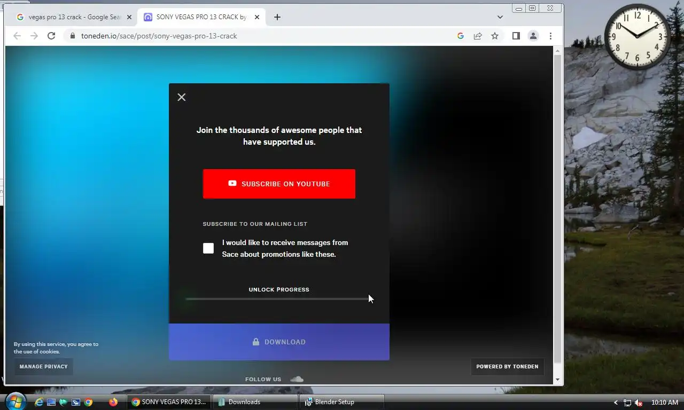
Task: Click the muted volume tray icon
Action: tap(639, 403)
